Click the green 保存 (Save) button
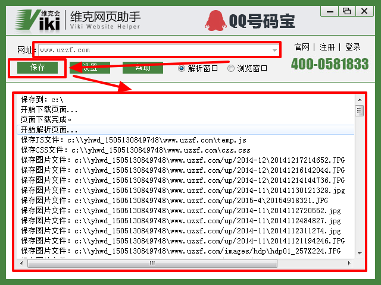Viewport: 381px width, 285px height. [38, 67]
